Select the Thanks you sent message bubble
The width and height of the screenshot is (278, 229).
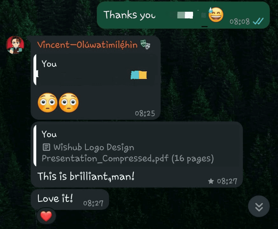[183, 15]
